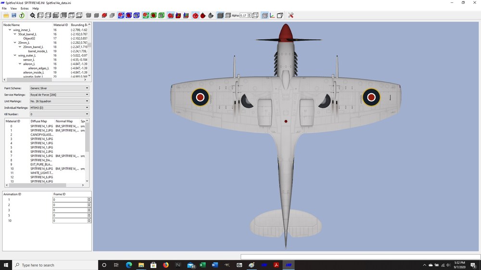Click the gray cube with red sphere icon

pos(104,15)
